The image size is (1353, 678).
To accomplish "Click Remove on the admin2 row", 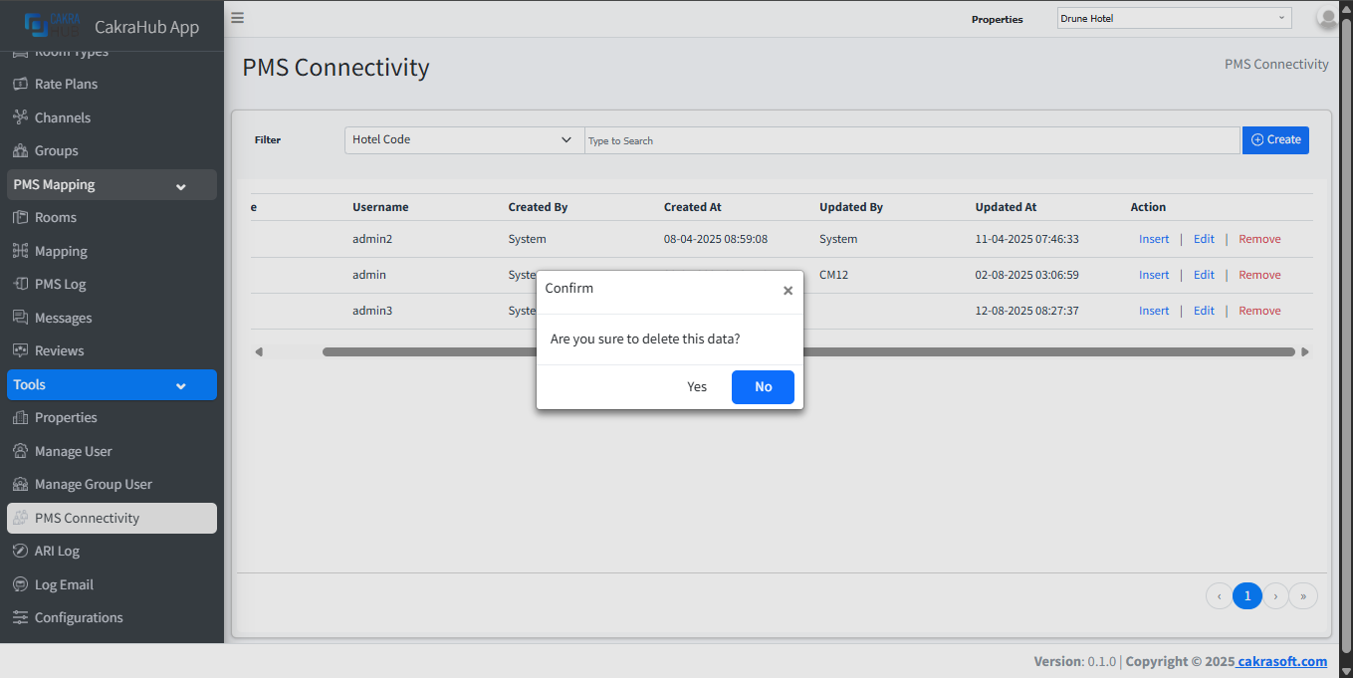I will click(x=1258, y=238).
